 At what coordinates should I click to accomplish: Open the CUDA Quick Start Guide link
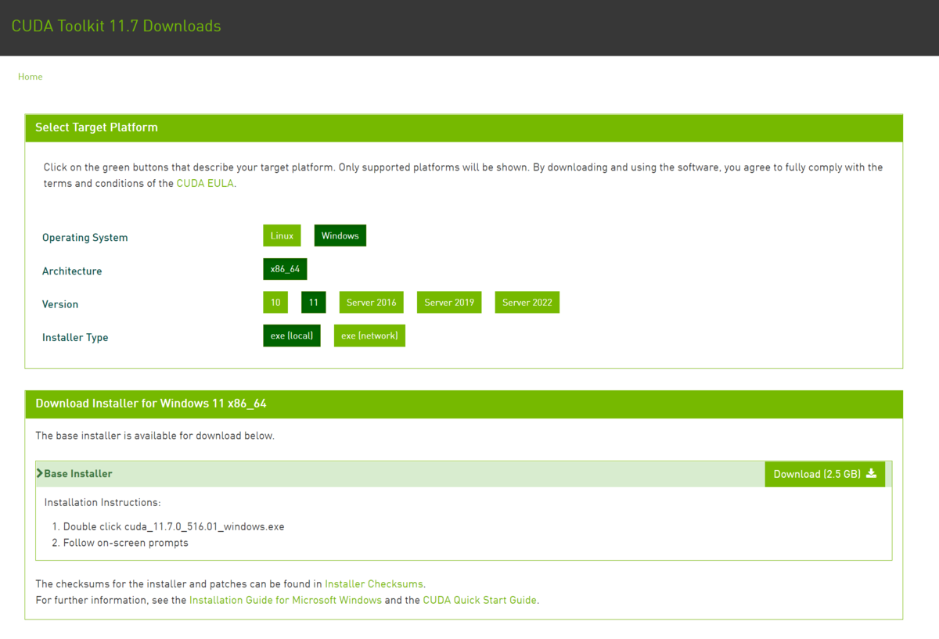pyautogui.click(x=480, y=601)
